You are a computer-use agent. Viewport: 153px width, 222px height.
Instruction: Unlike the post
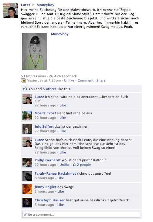(69, 80)
